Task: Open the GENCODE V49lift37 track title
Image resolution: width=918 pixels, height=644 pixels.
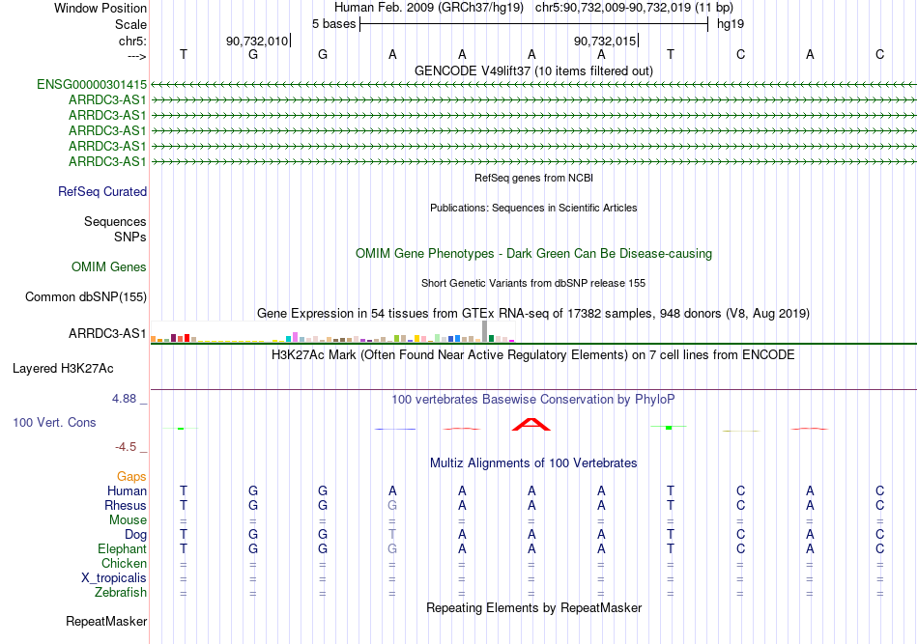Action: [533, 70]
